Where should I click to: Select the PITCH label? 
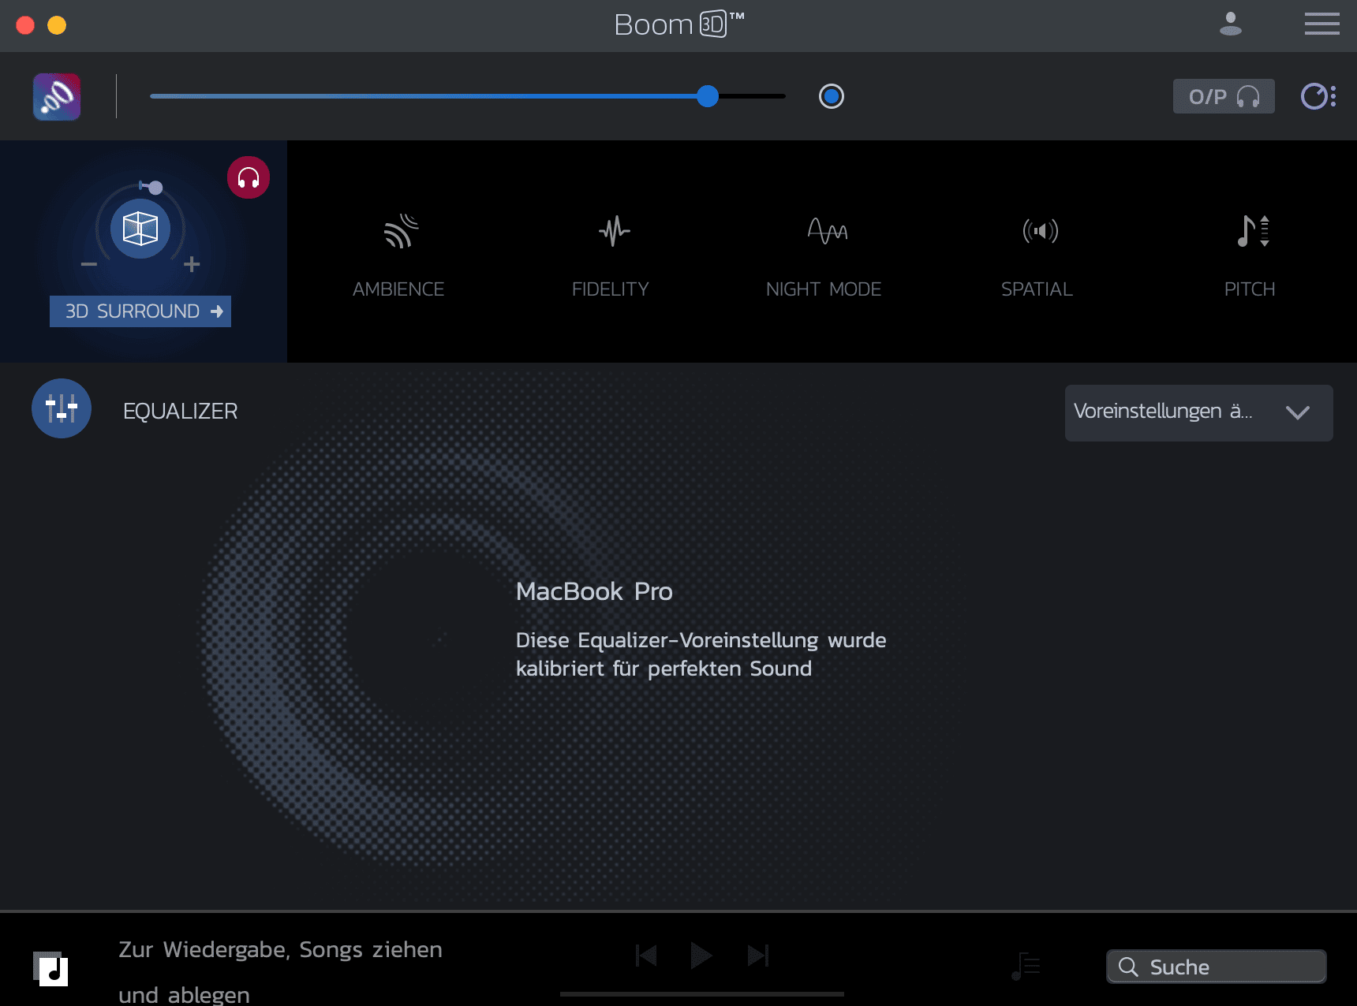[x=1250, y=289]
